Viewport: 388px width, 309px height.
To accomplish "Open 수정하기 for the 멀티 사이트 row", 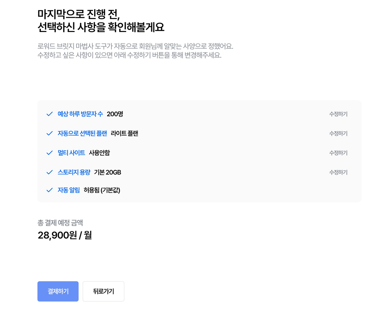I will [x=338, y=153].
